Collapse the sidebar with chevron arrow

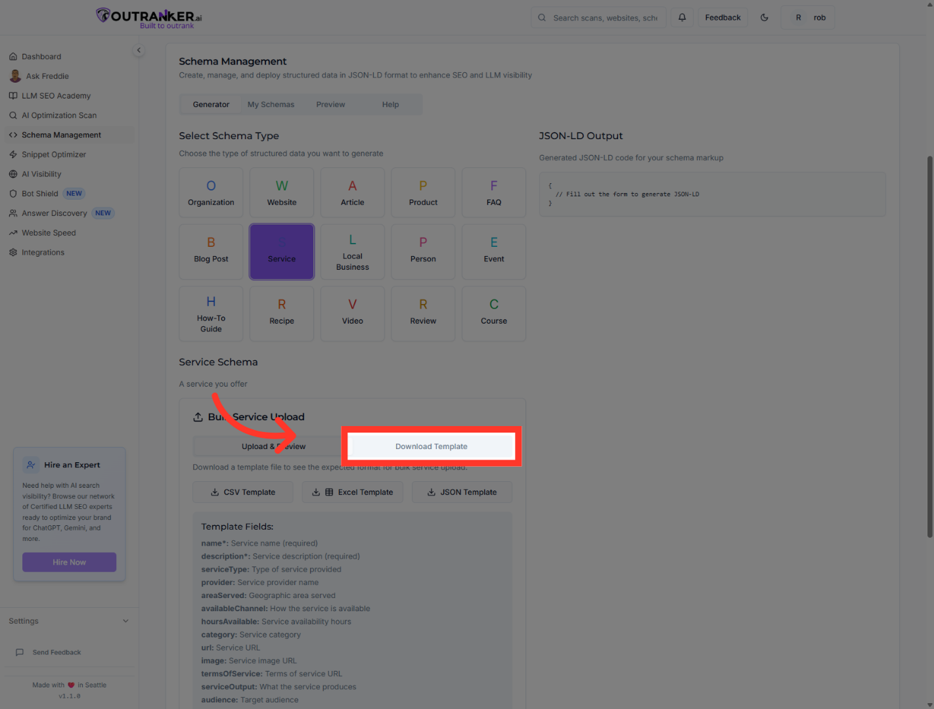pyautogui.click(x=139, y=51)
